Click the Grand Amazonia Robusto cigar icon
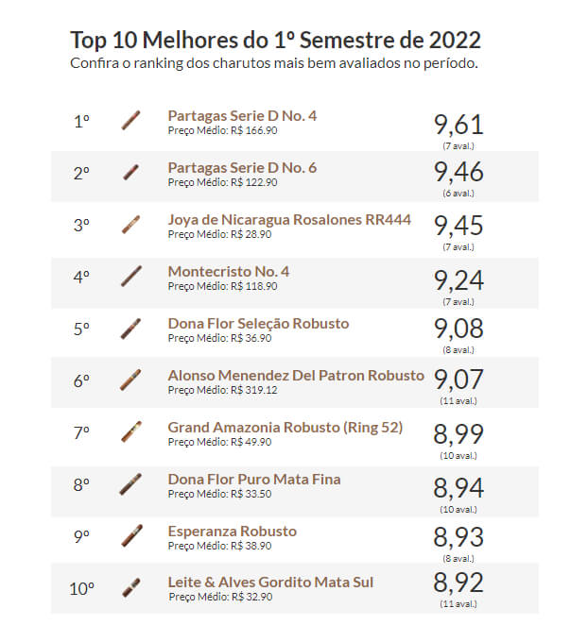 pyautogui.click(x=131, y=431)
